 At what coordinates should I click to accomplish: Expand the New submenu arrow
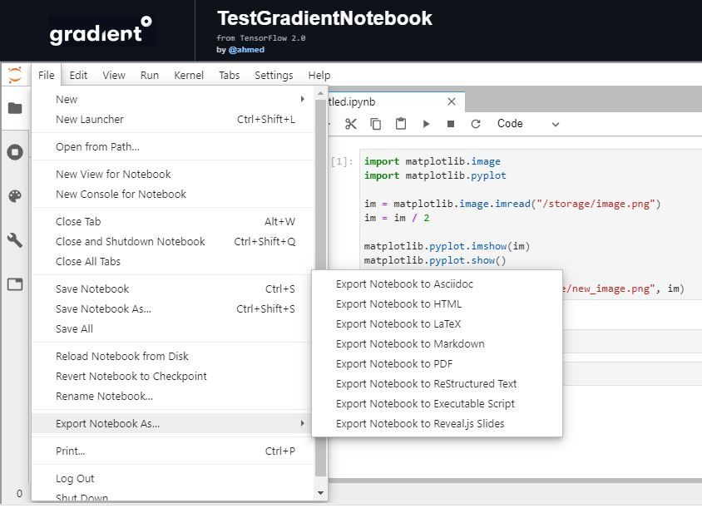coord(303,99)
